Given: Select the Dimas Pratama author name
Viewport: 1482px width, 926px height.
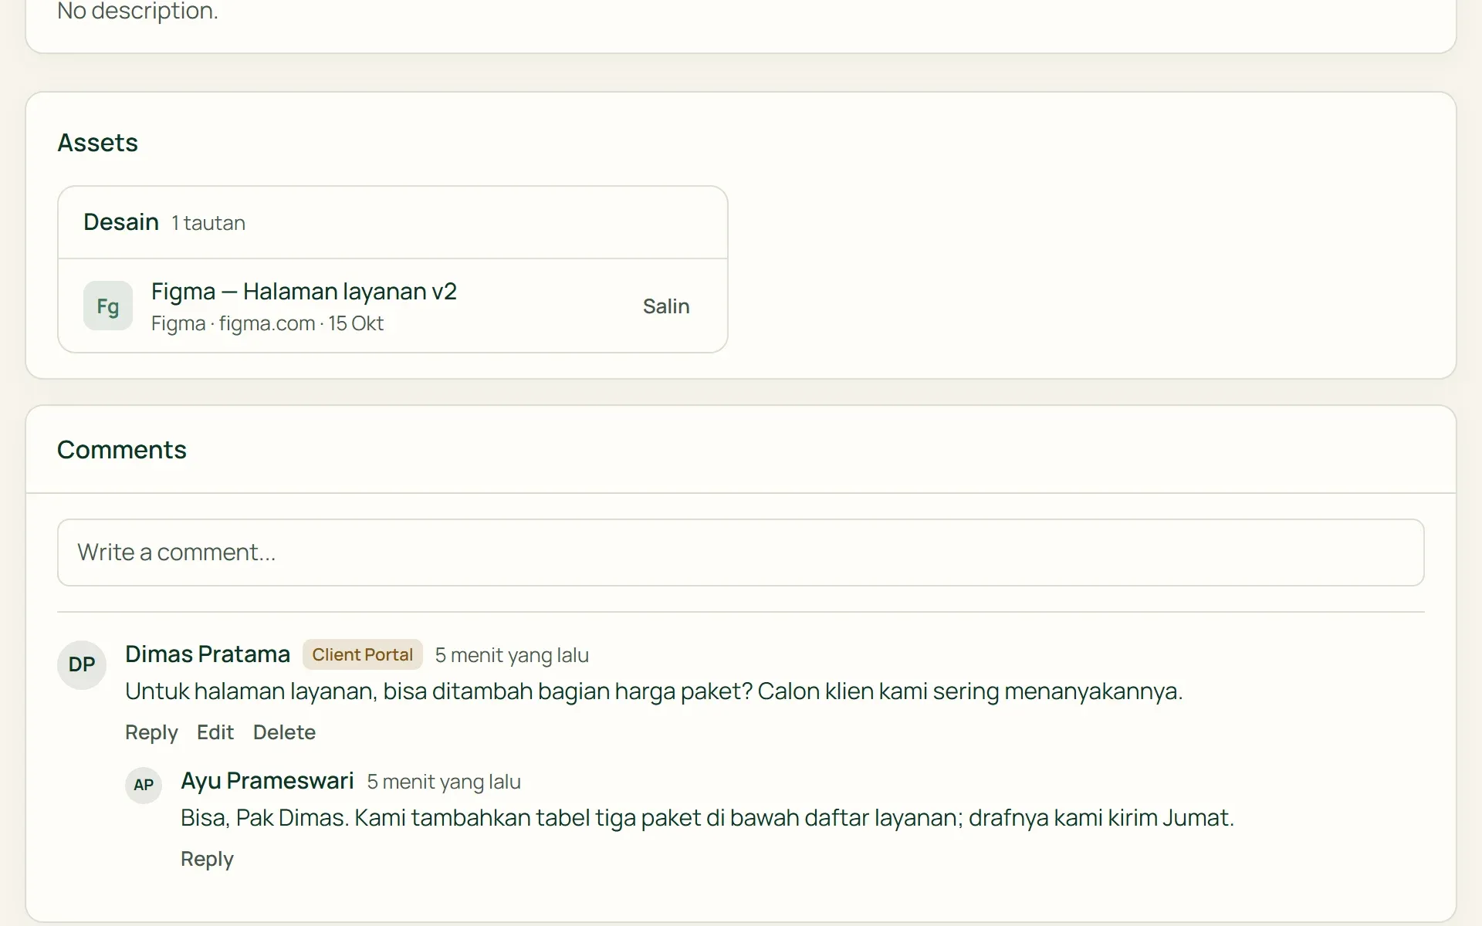Looking at the screenshot, I should click(208, 654).
